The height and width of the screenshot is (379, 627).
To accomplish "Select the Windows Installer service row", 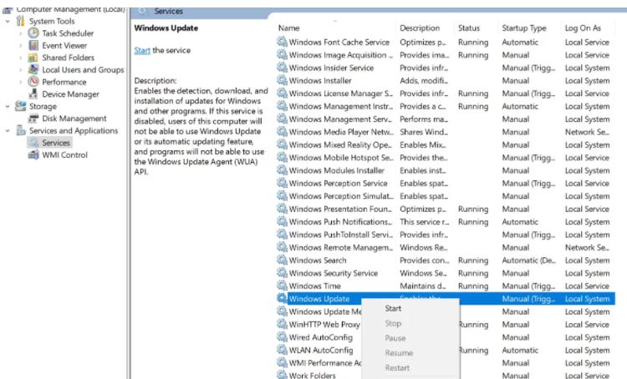I will pos(445,81).
